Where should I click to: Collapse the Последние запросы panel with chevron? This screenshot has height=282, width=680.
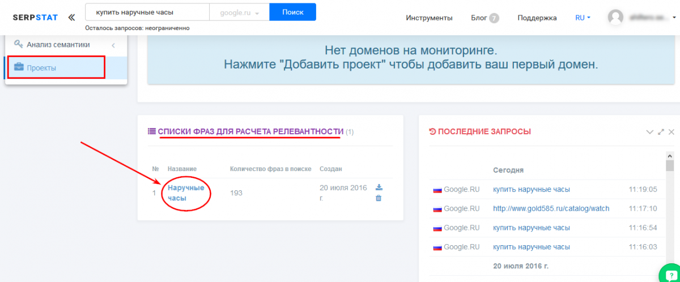650,132
